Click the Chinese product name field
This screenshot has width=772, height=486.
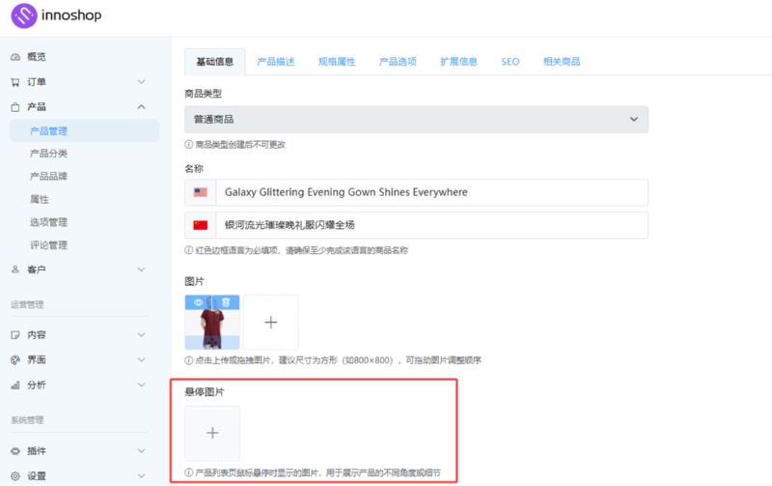pyautogui.click(x=431, y=225)
